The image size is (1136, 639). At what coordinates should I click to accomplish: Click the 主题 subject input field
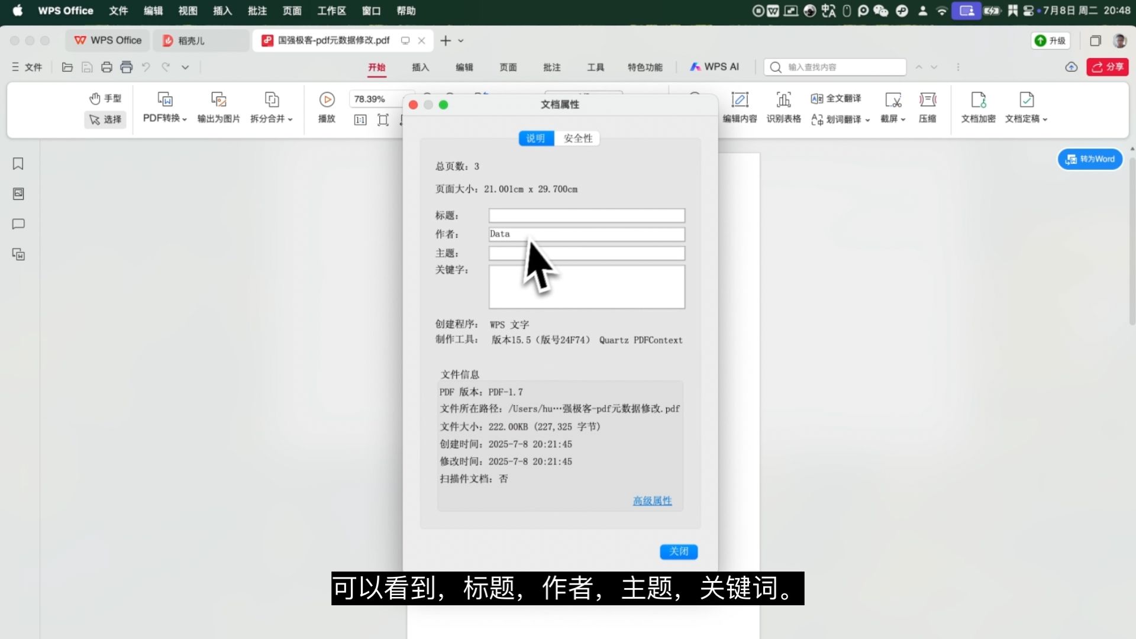[x=586, y=253]
